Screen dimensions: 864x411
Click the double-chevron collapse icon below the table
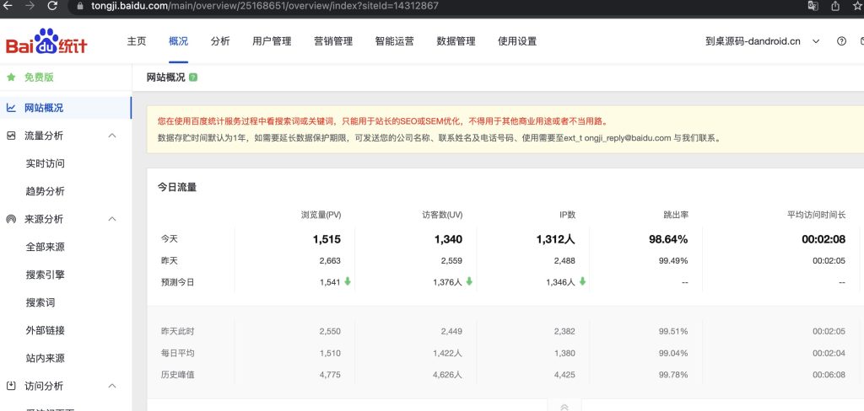point(564,407)
